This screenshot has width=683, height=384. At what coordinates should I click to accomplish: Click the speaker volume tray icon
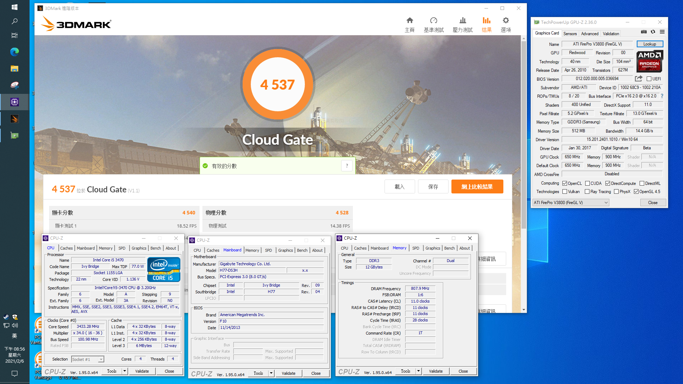click(15, 325)
